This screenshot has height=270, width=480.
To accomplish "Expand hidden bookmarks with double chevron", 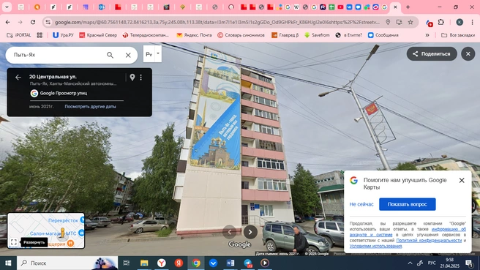I will coord(427,35).
